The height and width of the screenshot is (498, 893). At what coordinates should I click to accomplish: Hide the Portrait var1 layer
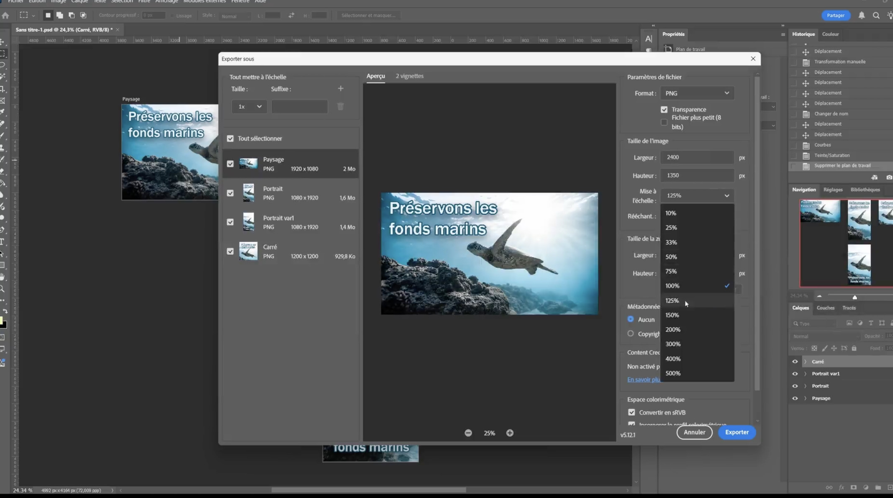[x=795, y=374]
